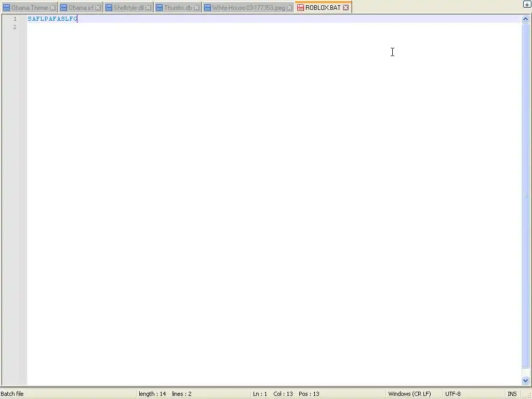
Task: Click the Pos : 13 status entry
Action: 309,394
